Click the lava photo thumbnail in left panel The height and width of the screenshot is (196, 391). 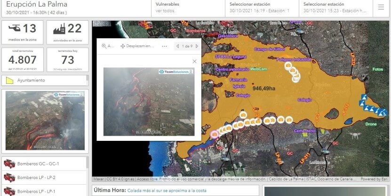click(45, 121)
